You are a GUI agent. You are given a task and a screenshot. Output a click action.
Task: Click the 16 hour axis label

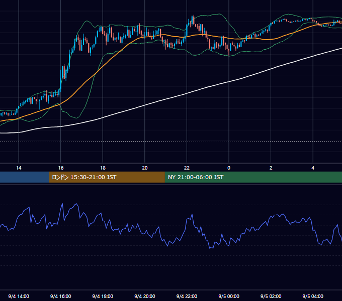(61, 168)
